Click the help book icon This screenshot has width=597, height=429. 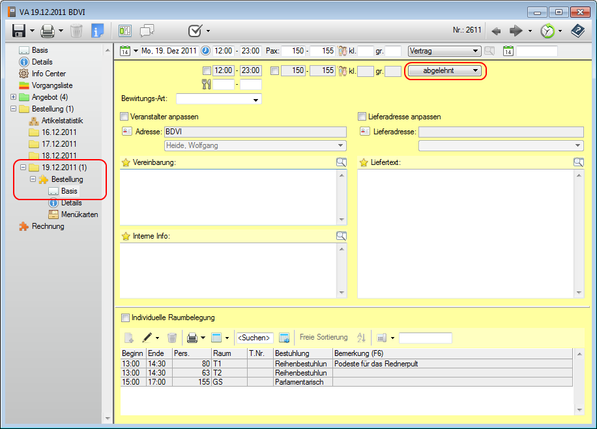pos(577,31)
